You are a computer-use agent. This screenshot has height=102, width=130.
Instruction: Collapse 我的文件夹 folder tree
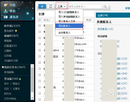tap(3, 67)
